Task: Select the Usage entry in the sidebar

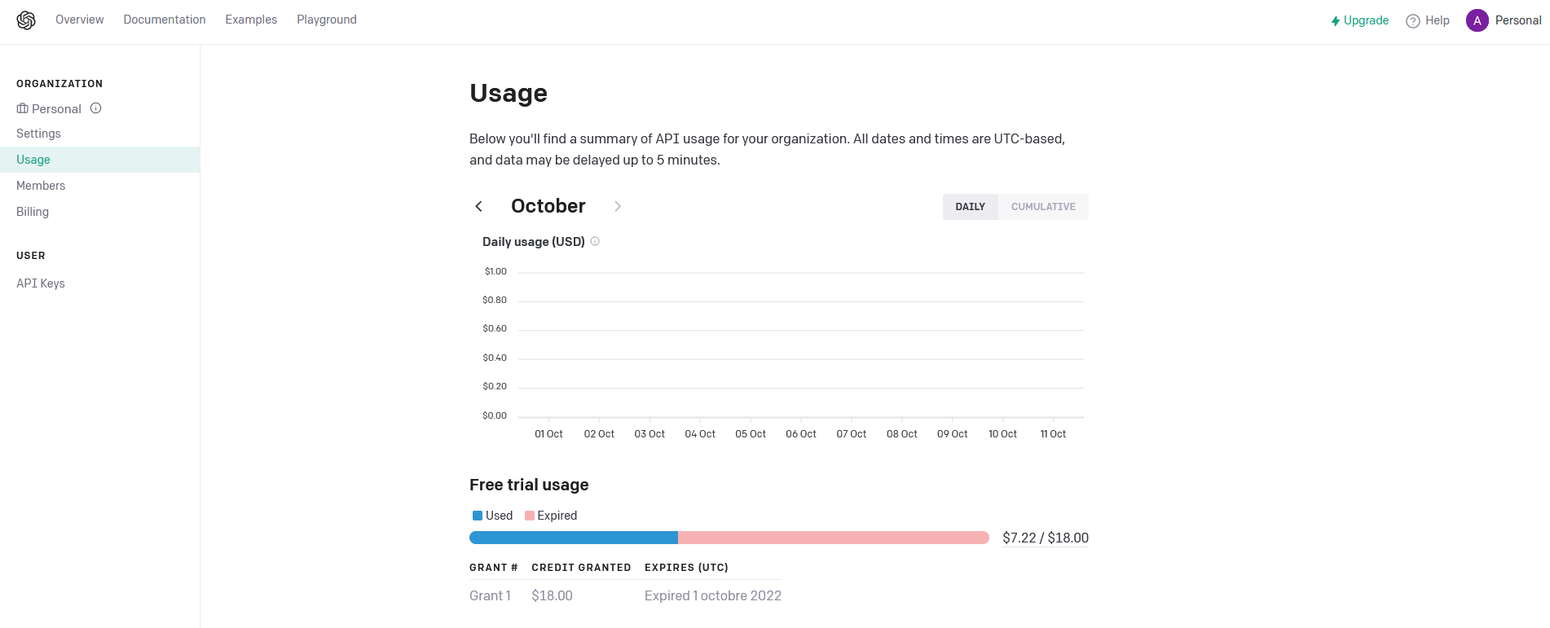Action: (x=33, y=160)
